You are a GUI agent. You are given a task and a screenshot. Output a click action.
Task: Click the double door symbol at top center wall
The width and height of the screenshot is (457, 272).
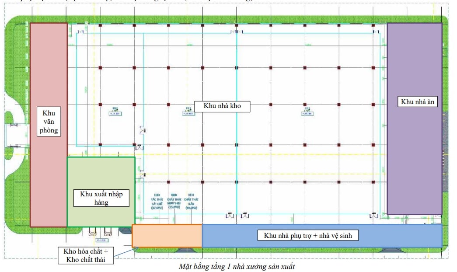[x=237, y=32]
